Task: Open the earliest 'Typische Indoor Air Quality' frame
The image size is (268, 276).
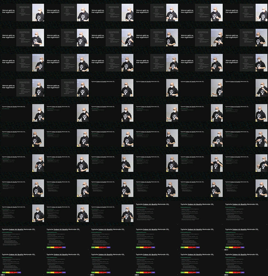Action: pos(112,88)
